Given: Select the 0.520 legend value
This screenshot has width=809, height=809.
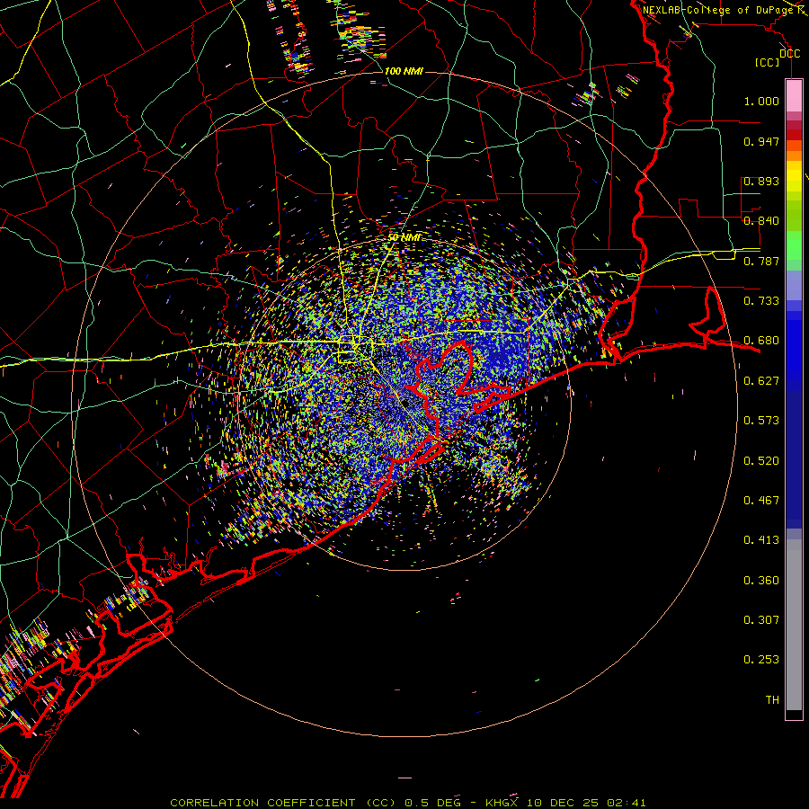Looking at the screenshot, I should point(761,461).
